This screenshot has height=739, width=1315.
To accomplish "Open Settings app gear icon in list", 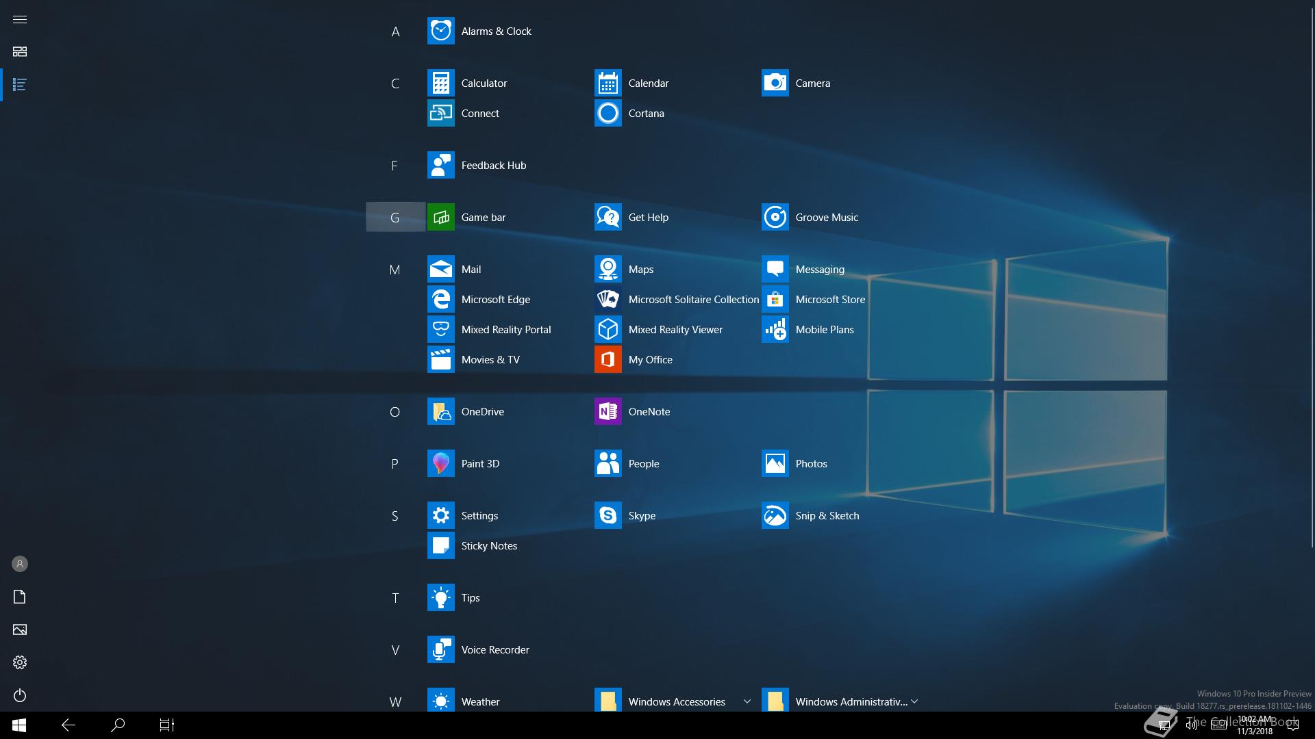I will click(440, 515).
